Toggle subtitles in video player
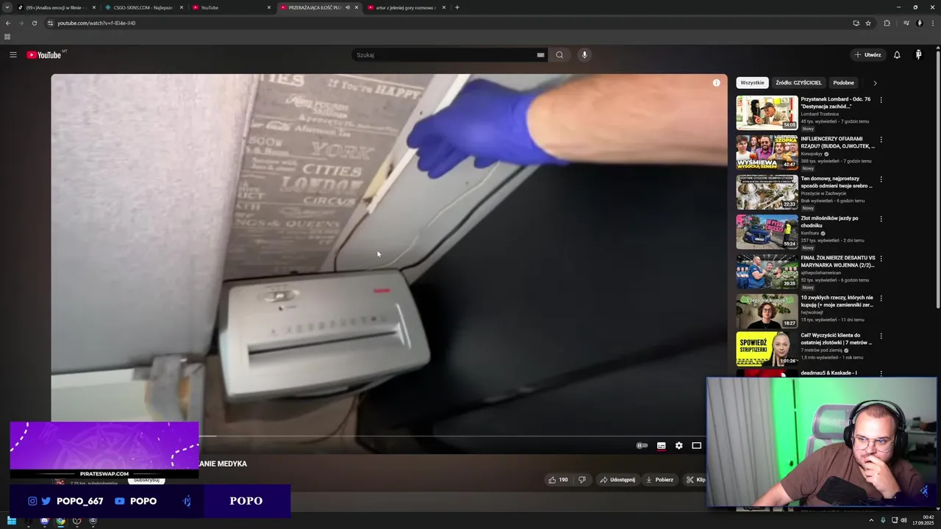941x529 pixels. pyautogui.click(x=661, y=445)
